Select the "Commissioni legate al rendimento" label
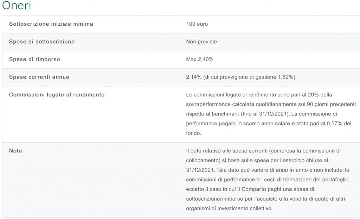The image size is (360, 219). 57,95
